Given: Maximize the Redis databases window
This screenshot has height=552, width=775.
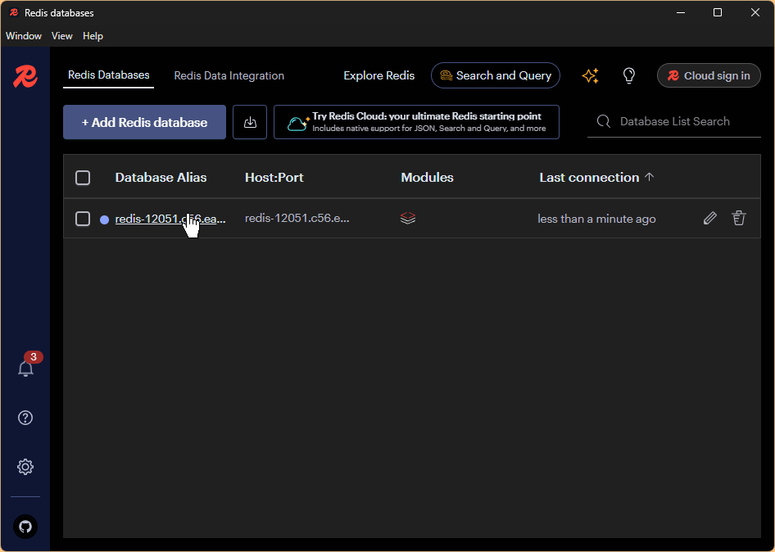Looking at the screenshot, I should [x=718, y=12].
